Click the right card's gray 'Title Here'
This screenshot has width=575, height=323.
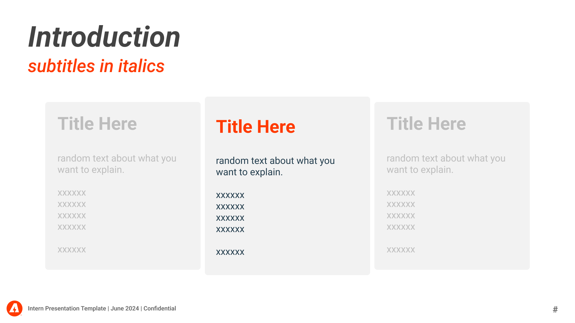[426, 124]
